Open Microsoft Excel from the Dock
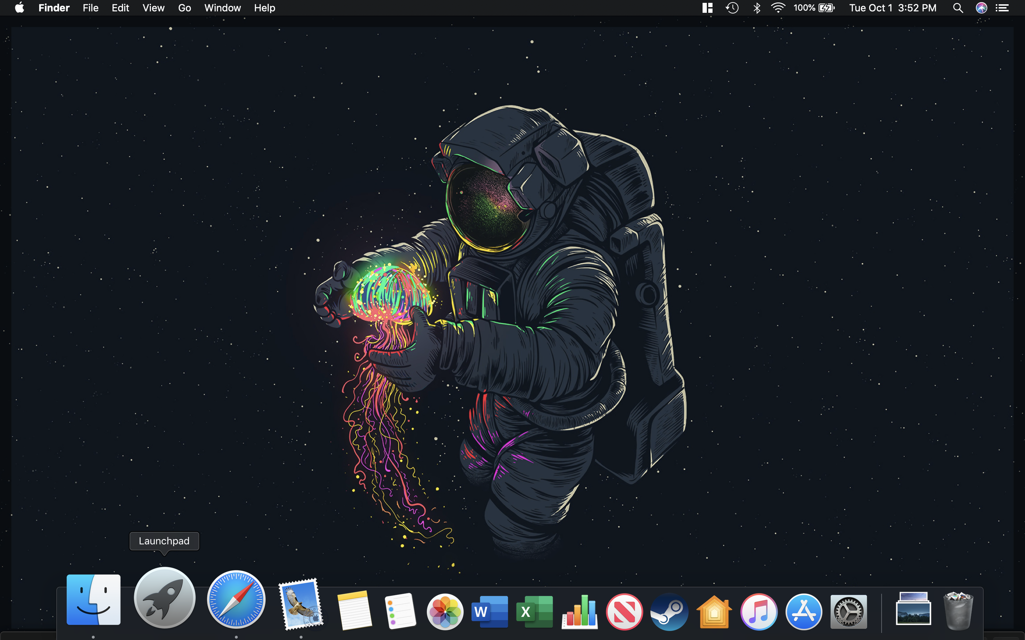Viewport: 1025px width, 640px height. (x=535, y=612)
